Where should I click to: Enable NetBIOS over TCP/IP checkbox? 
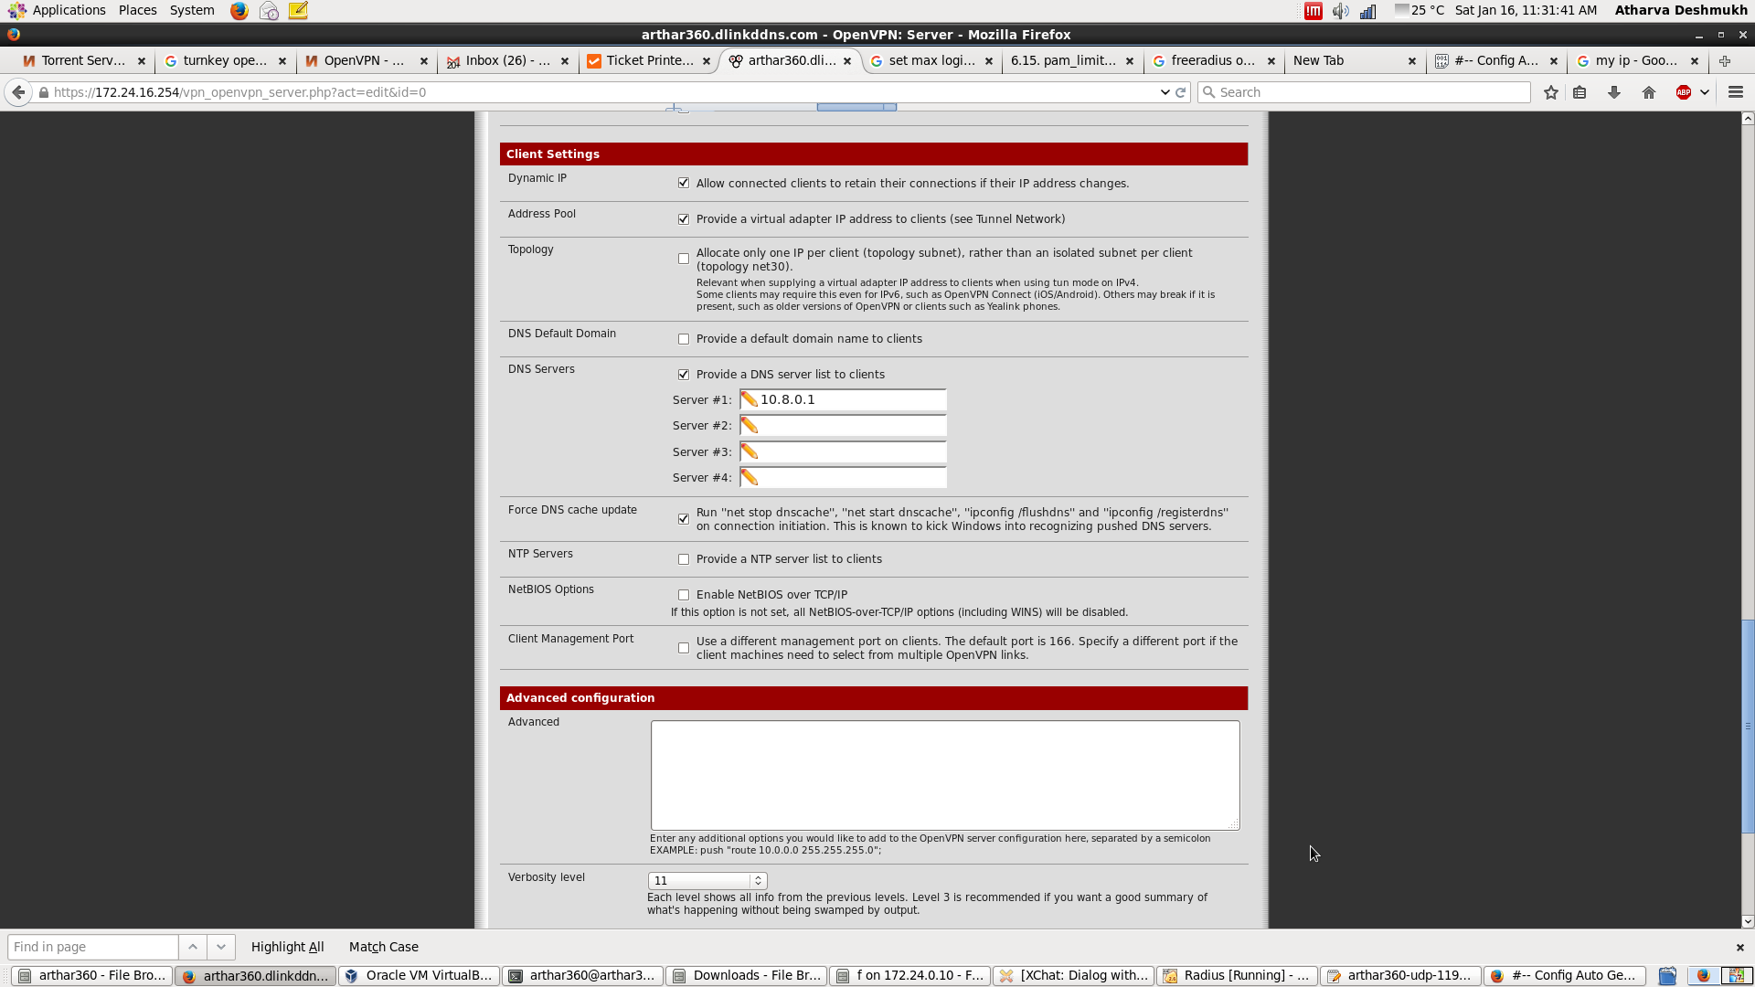[x=684, y=595]
